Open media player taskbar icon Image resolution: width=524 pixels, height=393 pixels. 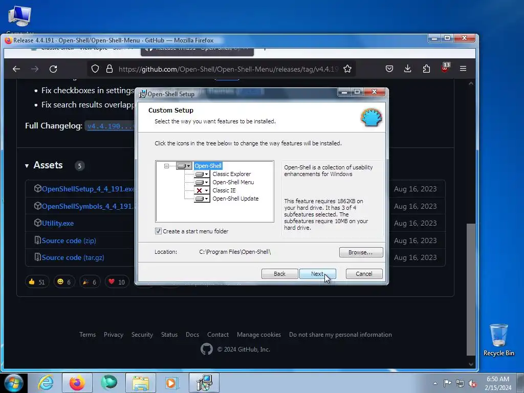172,383
